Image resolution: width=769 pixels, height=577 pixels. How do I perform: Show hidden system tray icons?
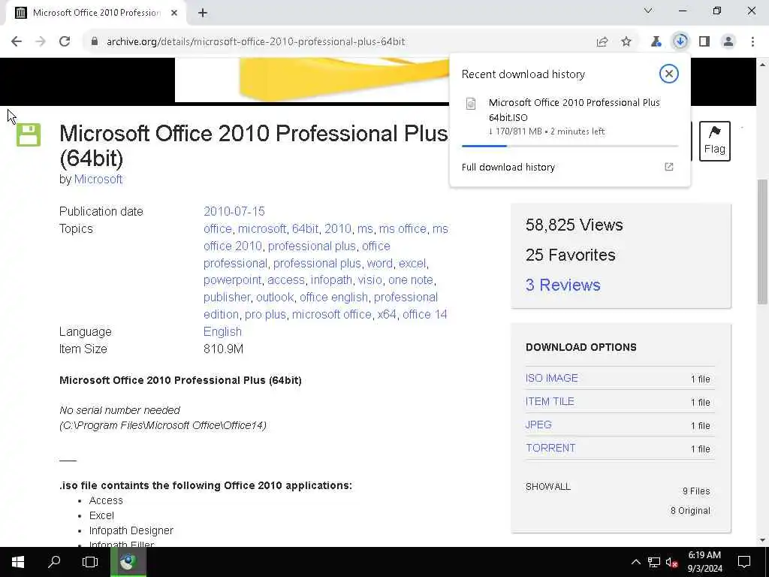coord(635,562)
